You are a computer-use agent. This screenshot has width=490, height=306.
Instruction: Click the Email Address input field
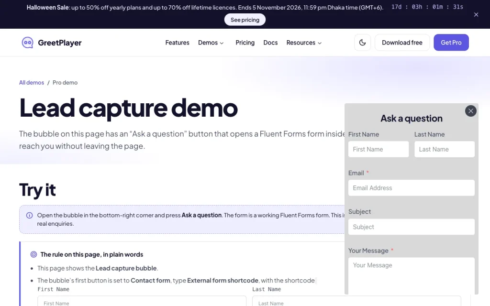tap(411, 188)
